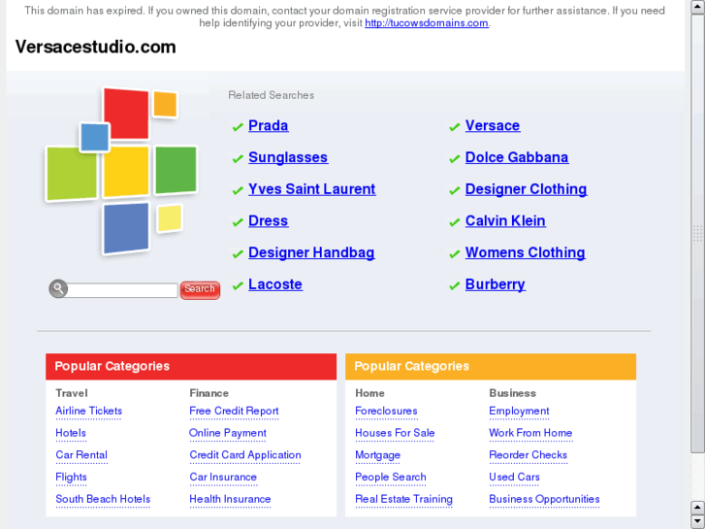Open the tucowsdomains.com link
Image resolution: width=705 pixels, height=529 pixels.
coord(427,23)
